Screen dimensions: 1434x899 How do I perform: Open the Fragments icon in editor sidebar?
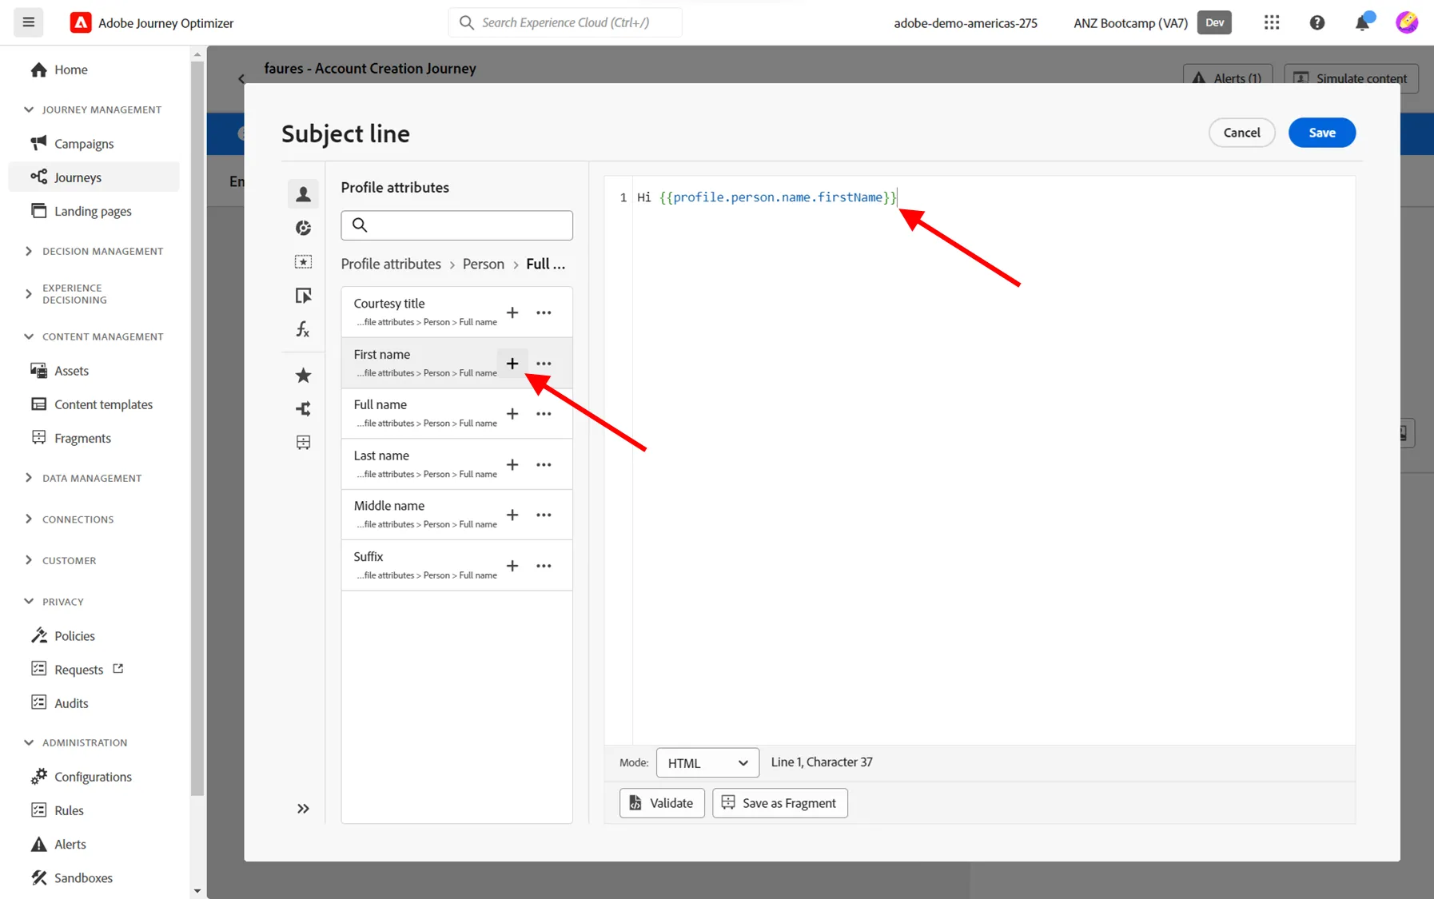tap(303, 442)
